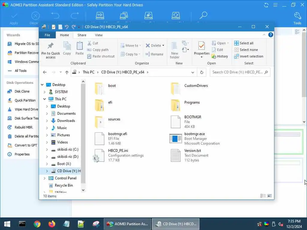
Task: Click Select all in ribbon
Action: (244, 43)
